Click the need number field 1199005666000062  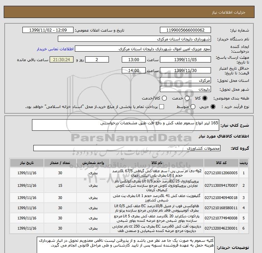tap(185, 30)
